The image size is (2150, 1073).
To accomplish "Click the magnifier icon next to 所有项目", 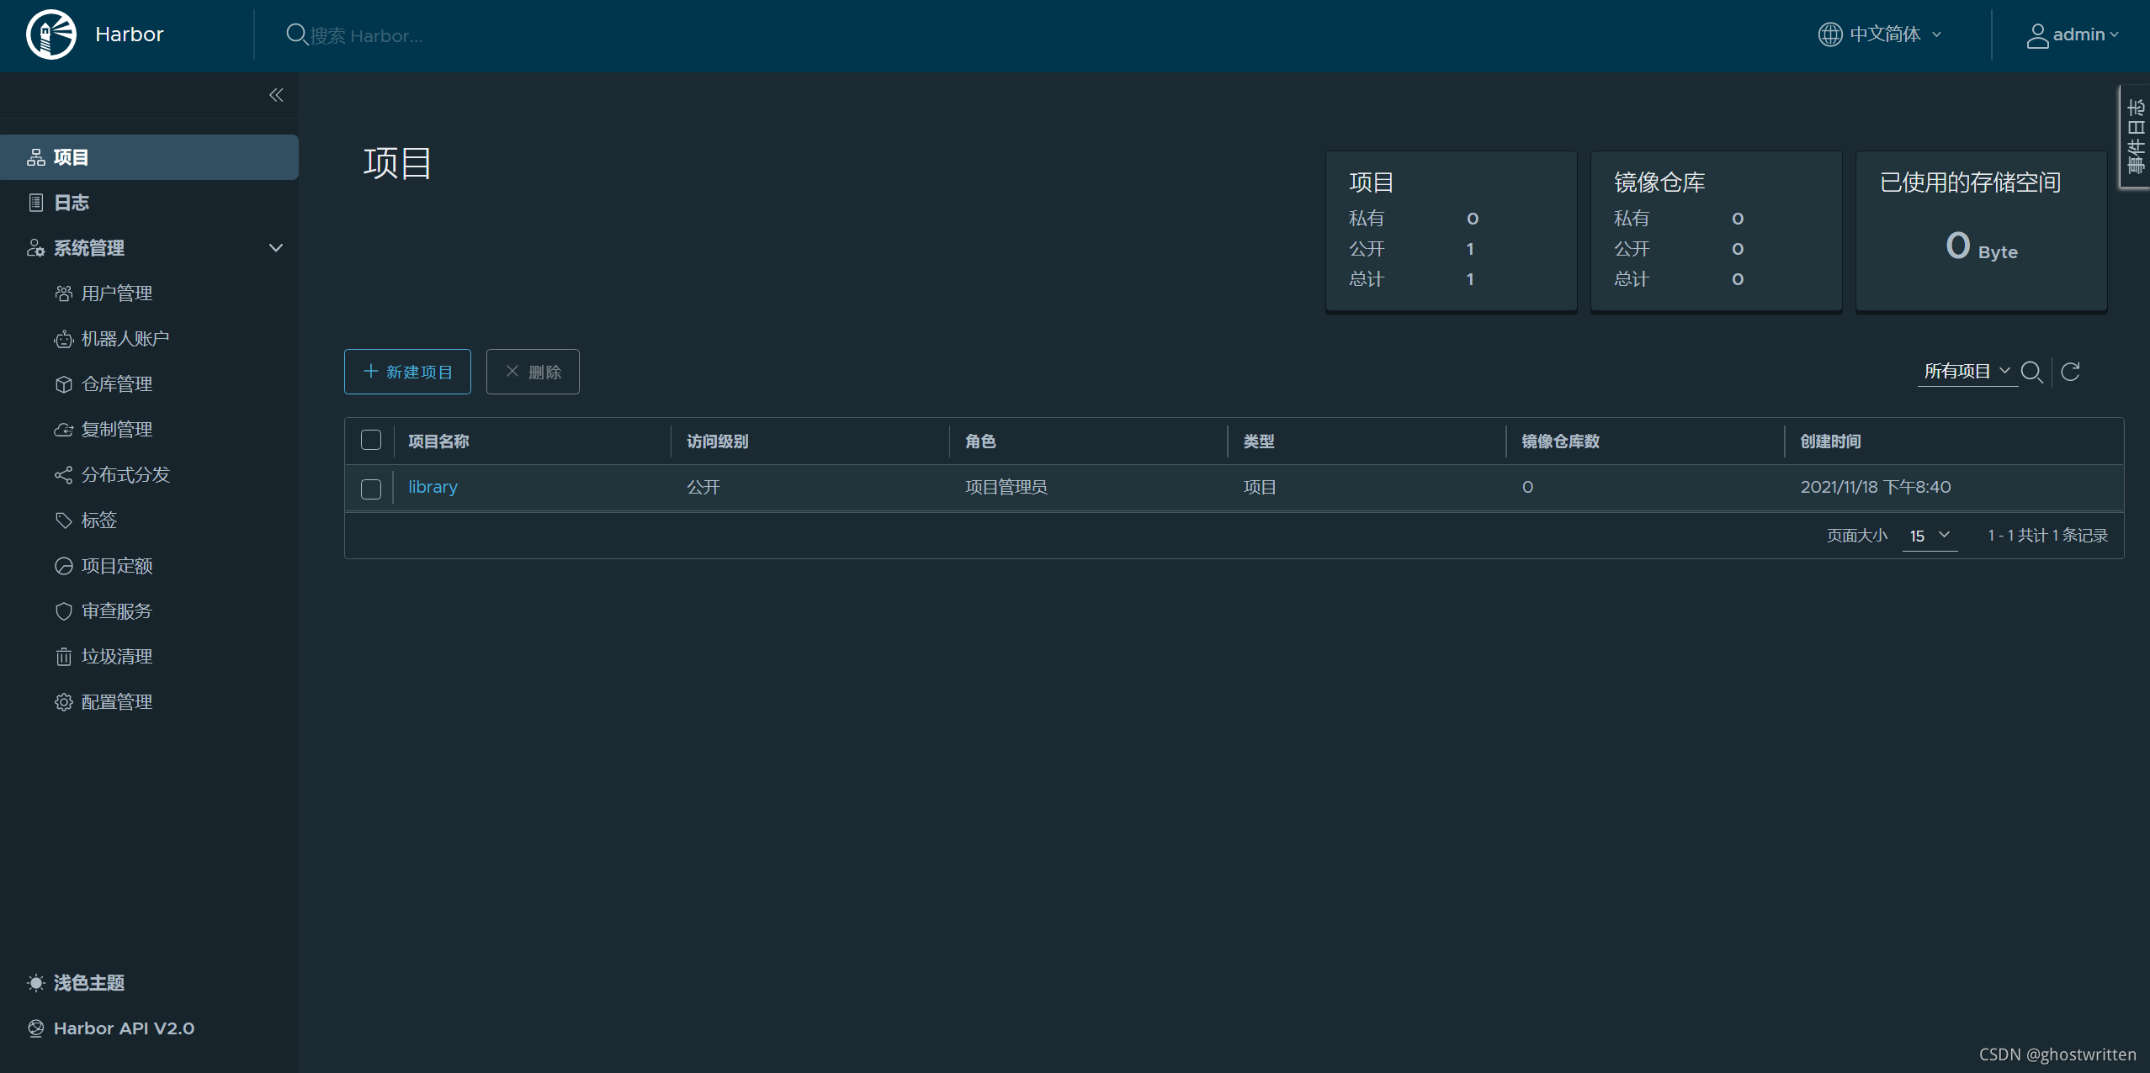I will pos(2031,372).
